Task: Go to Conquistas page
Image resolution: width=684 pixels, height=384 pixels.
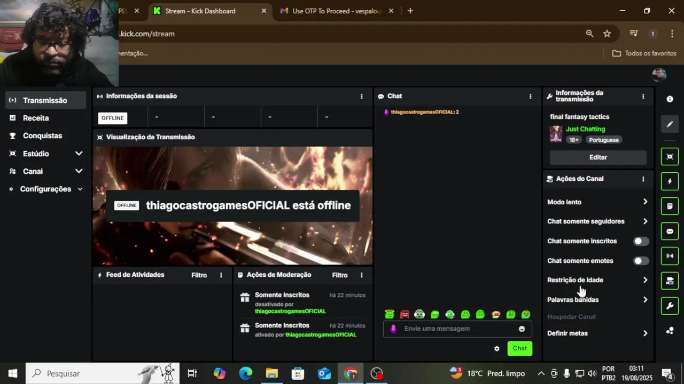Action: (x=45, y=135)
